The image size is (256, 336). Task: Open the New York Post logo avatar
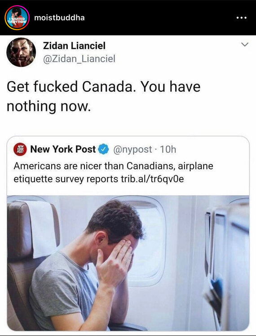(20, 149)
